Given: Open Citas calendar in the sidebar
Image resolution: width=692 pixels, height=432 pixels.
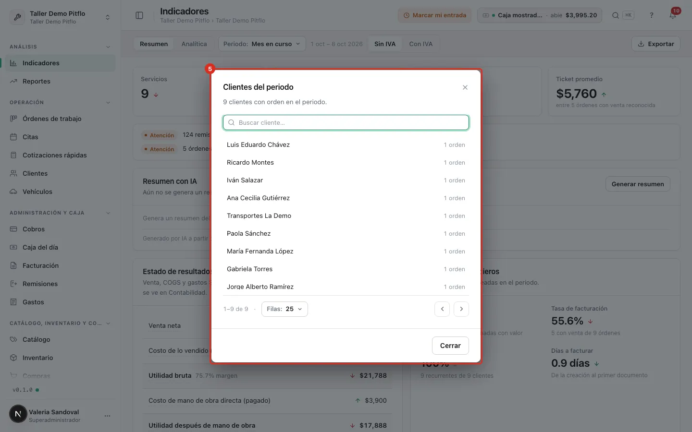Looking at the screenshot, I should point(61,137).
